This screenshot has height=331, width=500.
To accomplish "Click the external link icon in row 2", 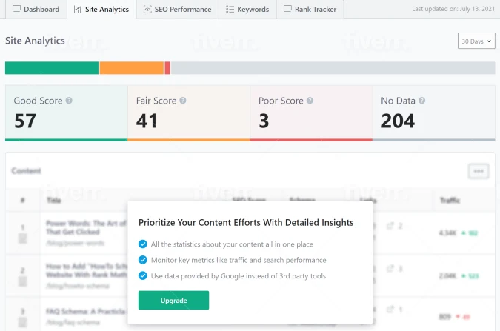I will (390, 269).
